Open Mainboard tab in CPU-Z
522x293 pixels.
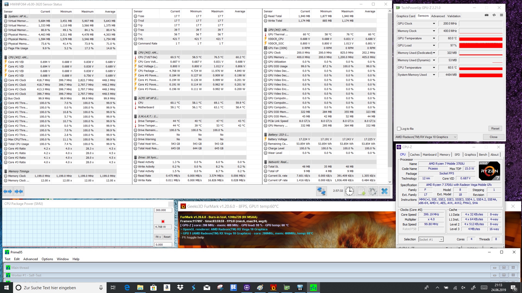430,155
